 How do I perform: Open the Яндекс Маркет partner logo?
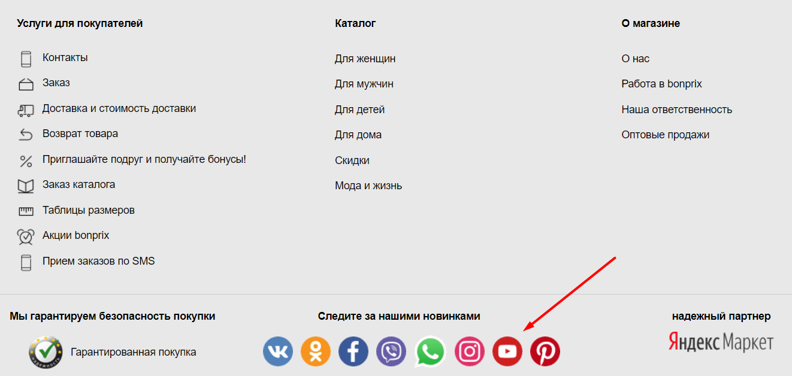click(x=721, y=342)
